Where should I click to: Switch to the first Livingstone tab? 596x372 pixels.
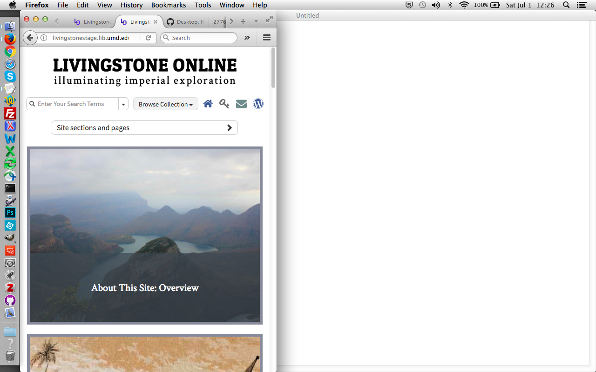92,22
